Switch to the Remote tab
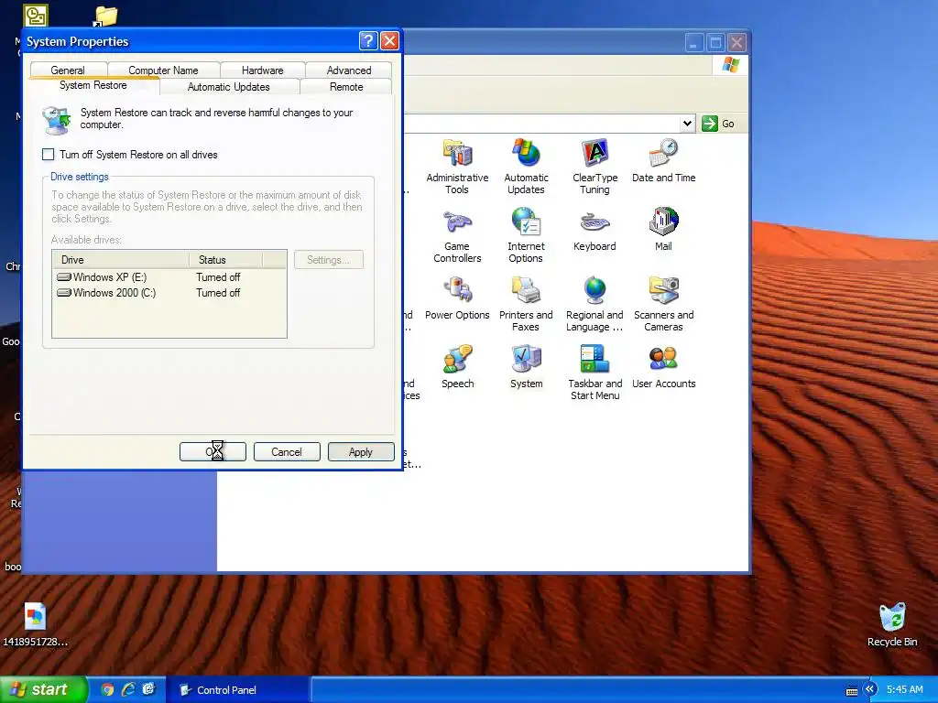The image size is (938, 703). (346, 87)
